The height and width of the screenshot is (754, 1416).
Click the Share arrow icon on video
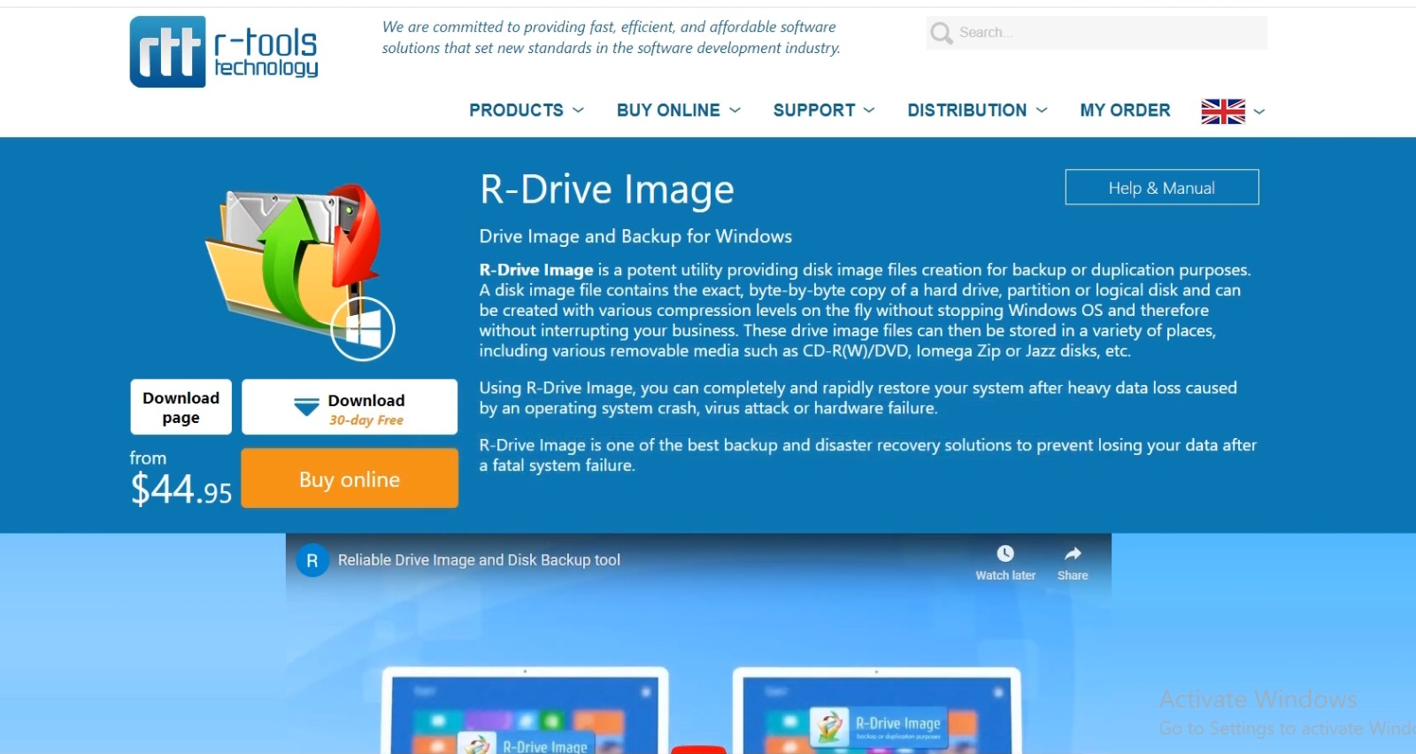(1073, 554)
